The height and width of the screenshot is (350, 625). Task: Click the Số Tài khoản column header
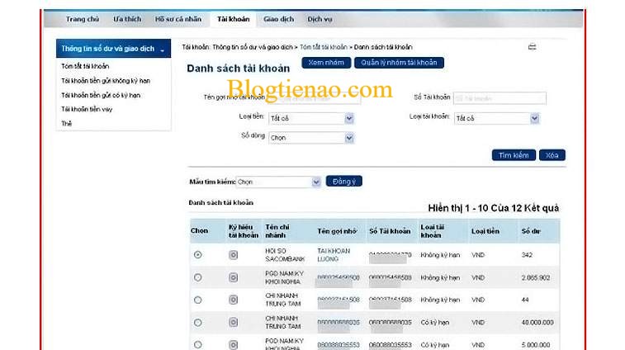coord(390,231)
